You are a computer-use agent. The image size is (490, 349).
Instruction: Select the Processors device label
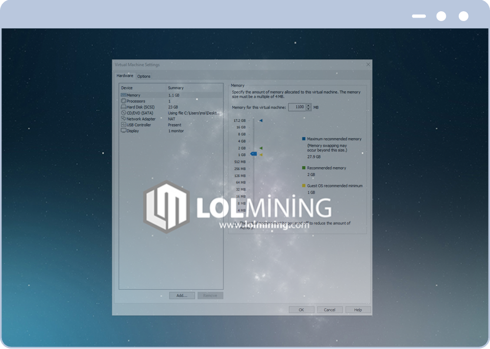click(136, 101)
